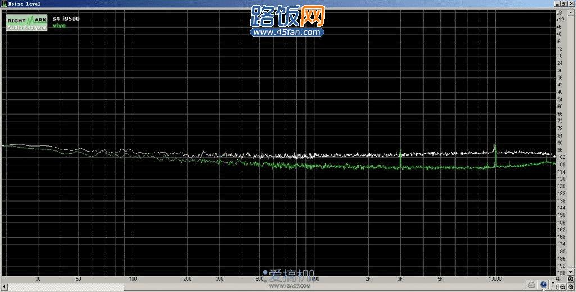Click the 50 frequency axis label
The image size is (576, 292).
point(78,279)
